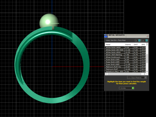The width and height of the screenshot is (156, 117).
Task: Toggle the User library option
Action: [x=144, y=41]
